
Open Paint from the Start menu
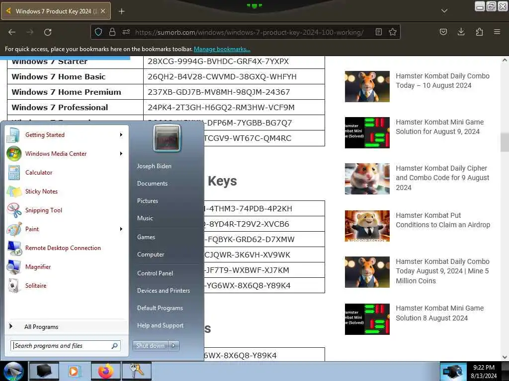pos(32,229)
